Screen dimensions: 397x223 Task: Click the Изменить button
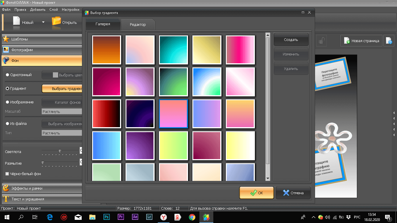291,54
